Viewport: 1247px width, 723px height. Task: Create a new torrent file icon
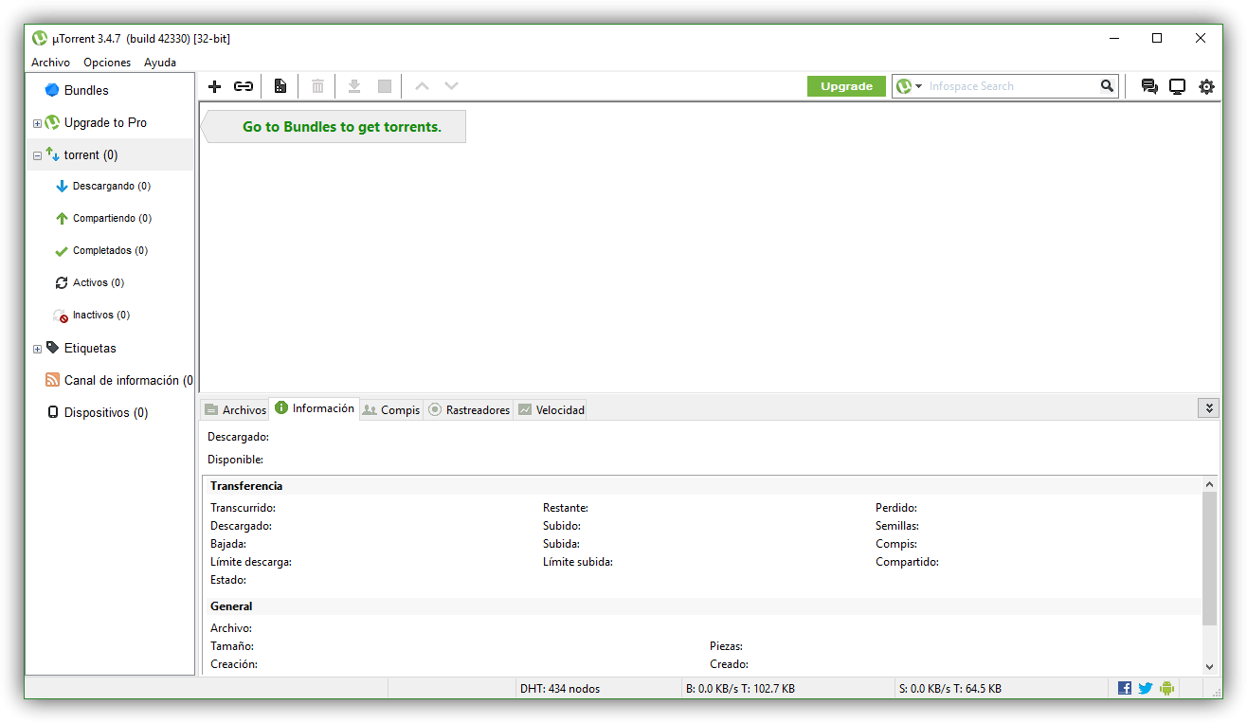pyautogui.click(x=280, y=86)
